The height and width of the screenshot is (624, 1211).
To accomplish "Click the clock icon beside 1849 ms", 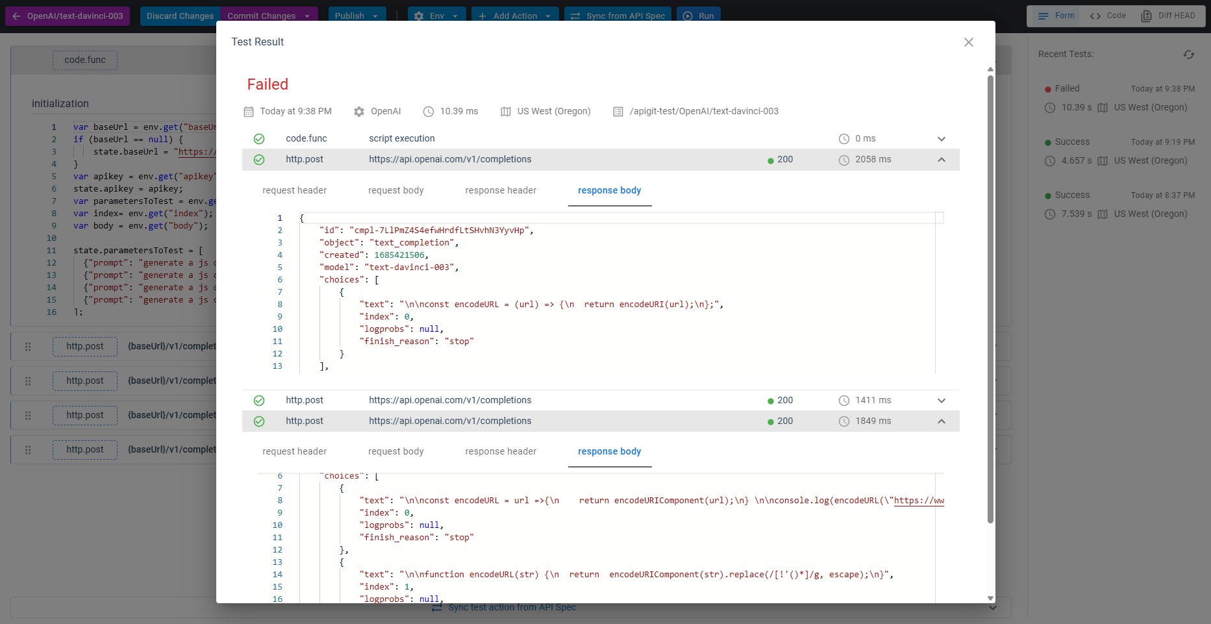I will 844,421.
